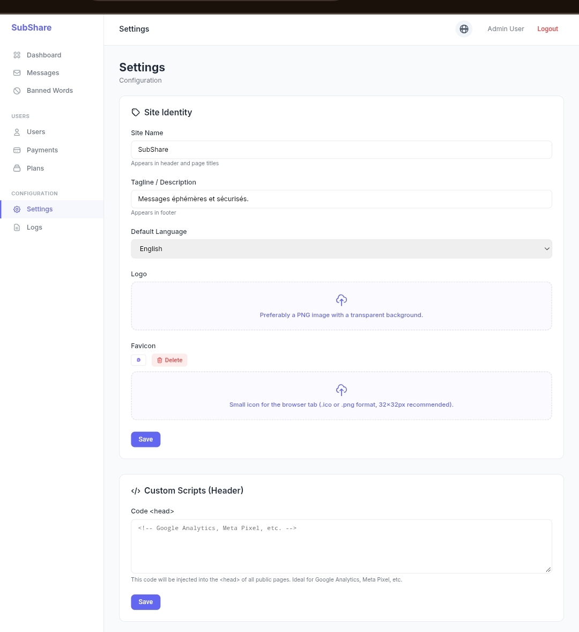
Task: Click the Favicon upload drop zone text
Action: coord(342,405)
